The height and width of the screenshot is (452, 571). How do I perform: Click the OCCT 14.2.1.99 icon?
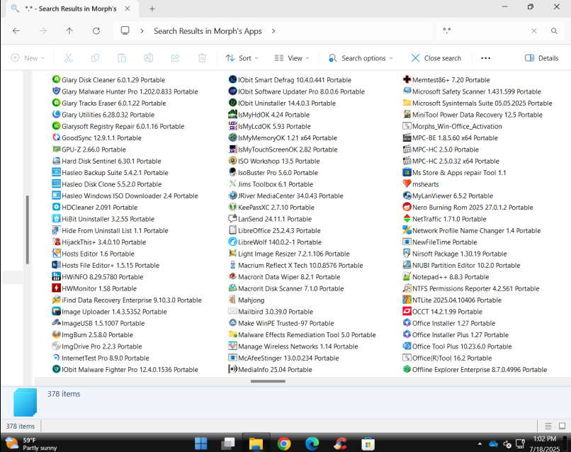(x=407, y=312)
